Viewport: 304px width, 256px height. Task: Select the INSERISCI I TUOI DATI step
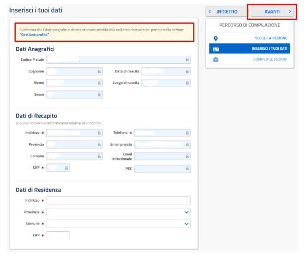pyautogui.click(x=250, y=49)
